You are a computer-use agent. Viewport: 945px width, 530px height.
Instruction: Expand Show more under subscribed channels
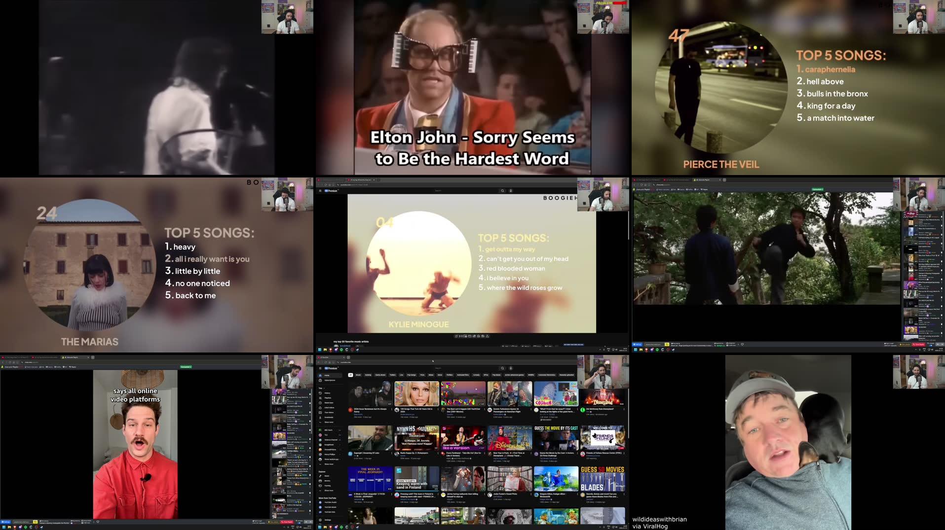pyautogui.click(x=329, y=463)
